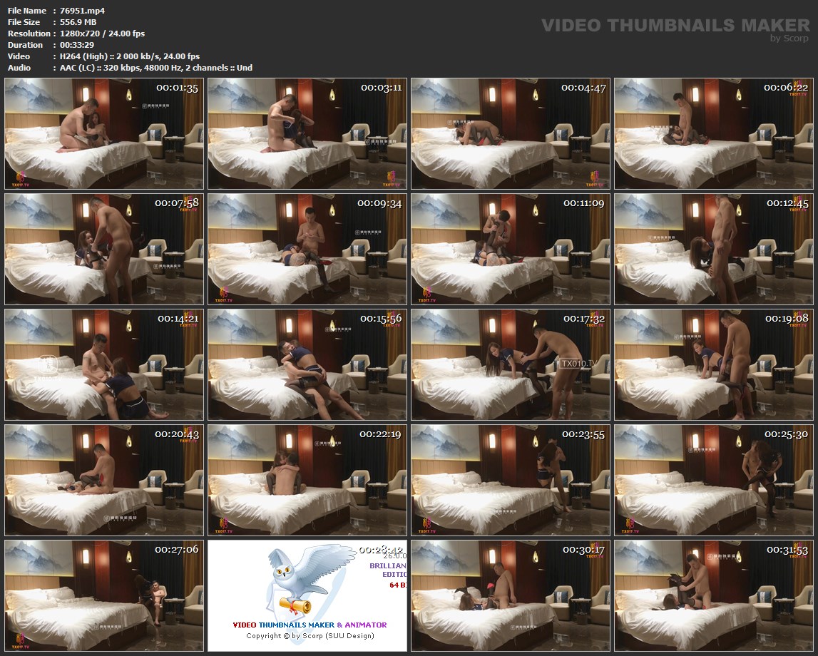Open the frame at 00:22:19
The height and width of the screenshot is (656, 818).
coord(307,480)
